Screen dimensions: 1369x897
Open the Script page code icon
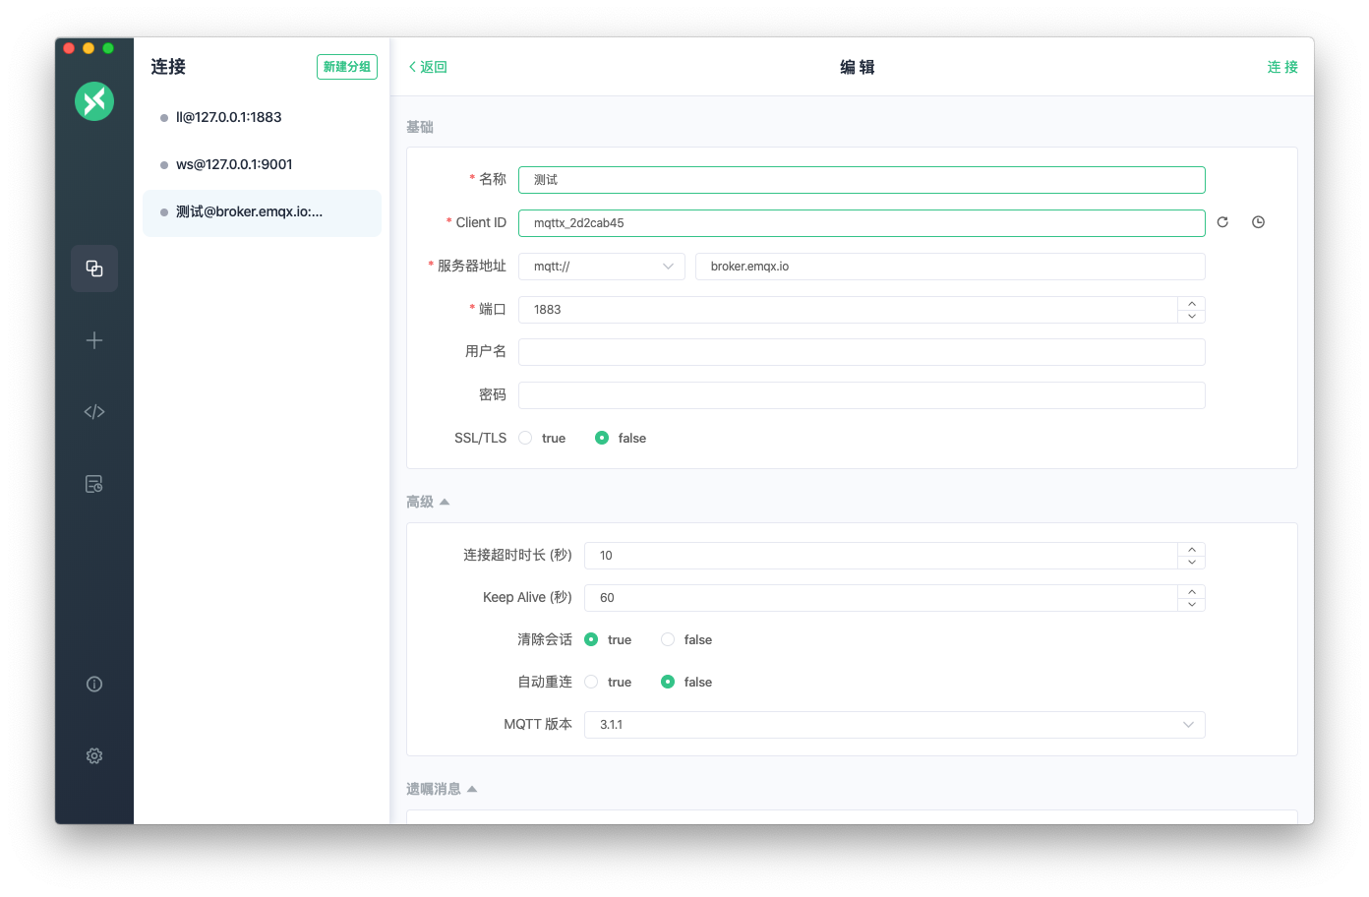94,412
